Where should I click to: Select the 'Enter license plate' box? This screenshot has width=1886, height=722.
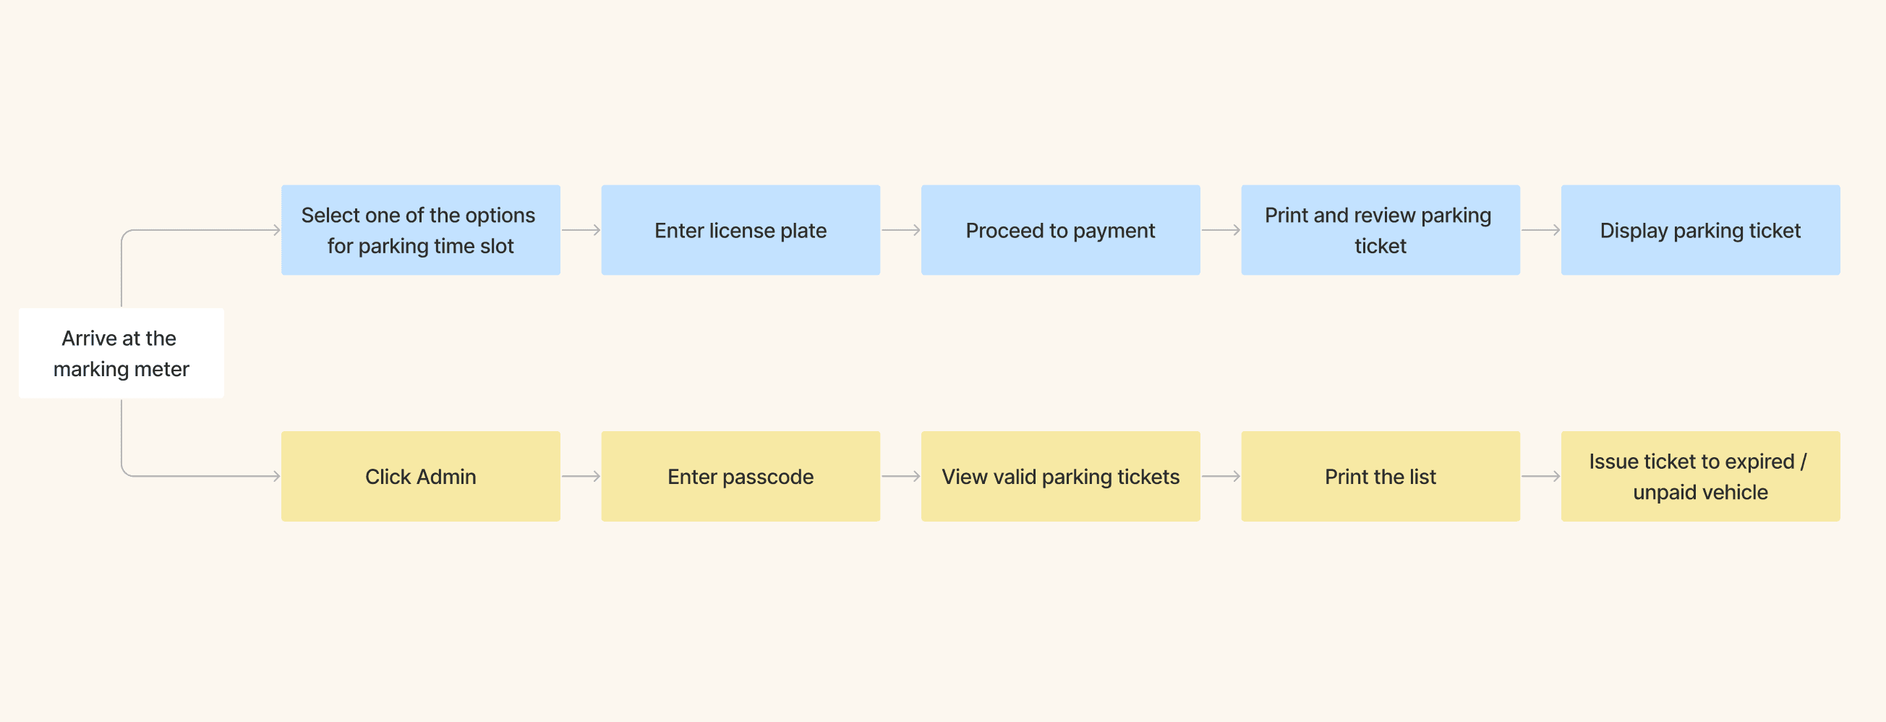741,230
